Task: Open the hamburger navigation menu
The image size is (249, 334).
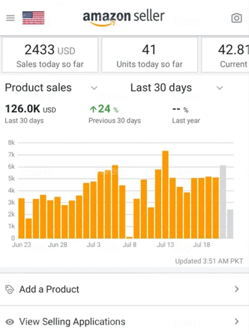Action: (x=11, y=18)
